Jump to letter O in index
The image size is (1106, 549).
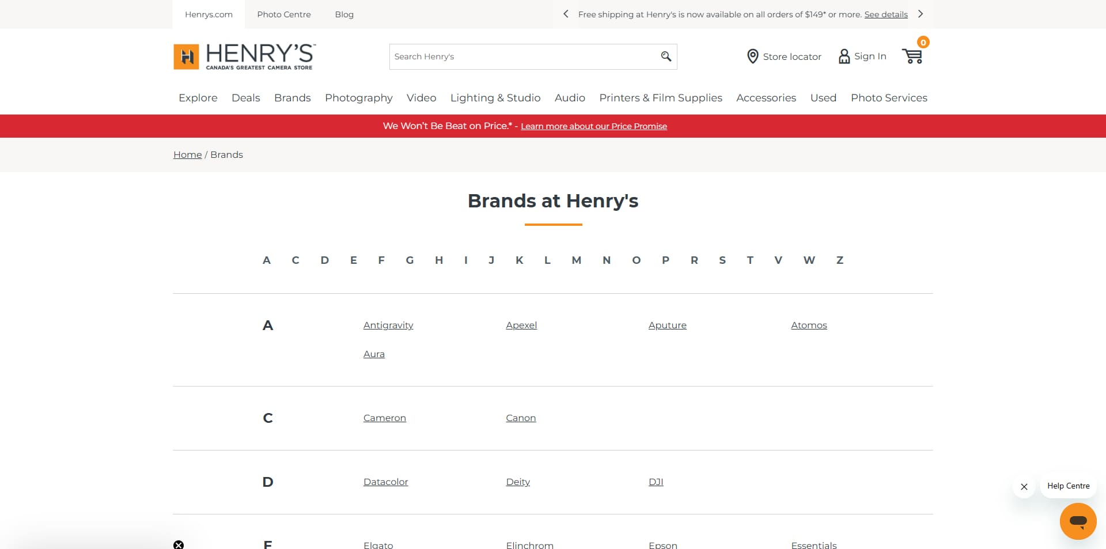[x=637, y=260]
